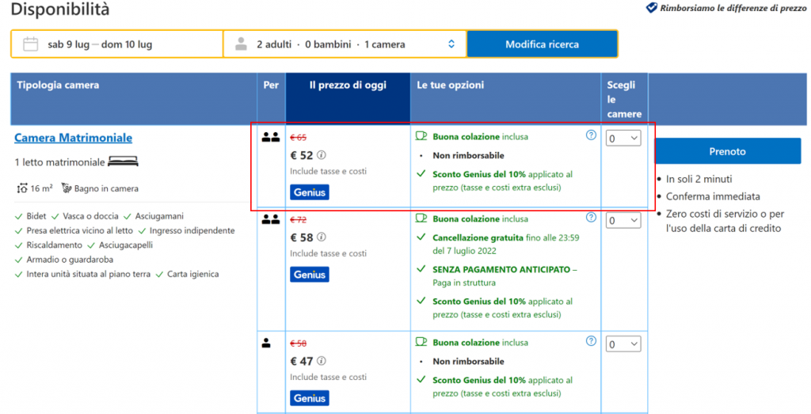Open help question mark for second room option
The height and width of the screenshot is (414, 811).
(591, 217)
